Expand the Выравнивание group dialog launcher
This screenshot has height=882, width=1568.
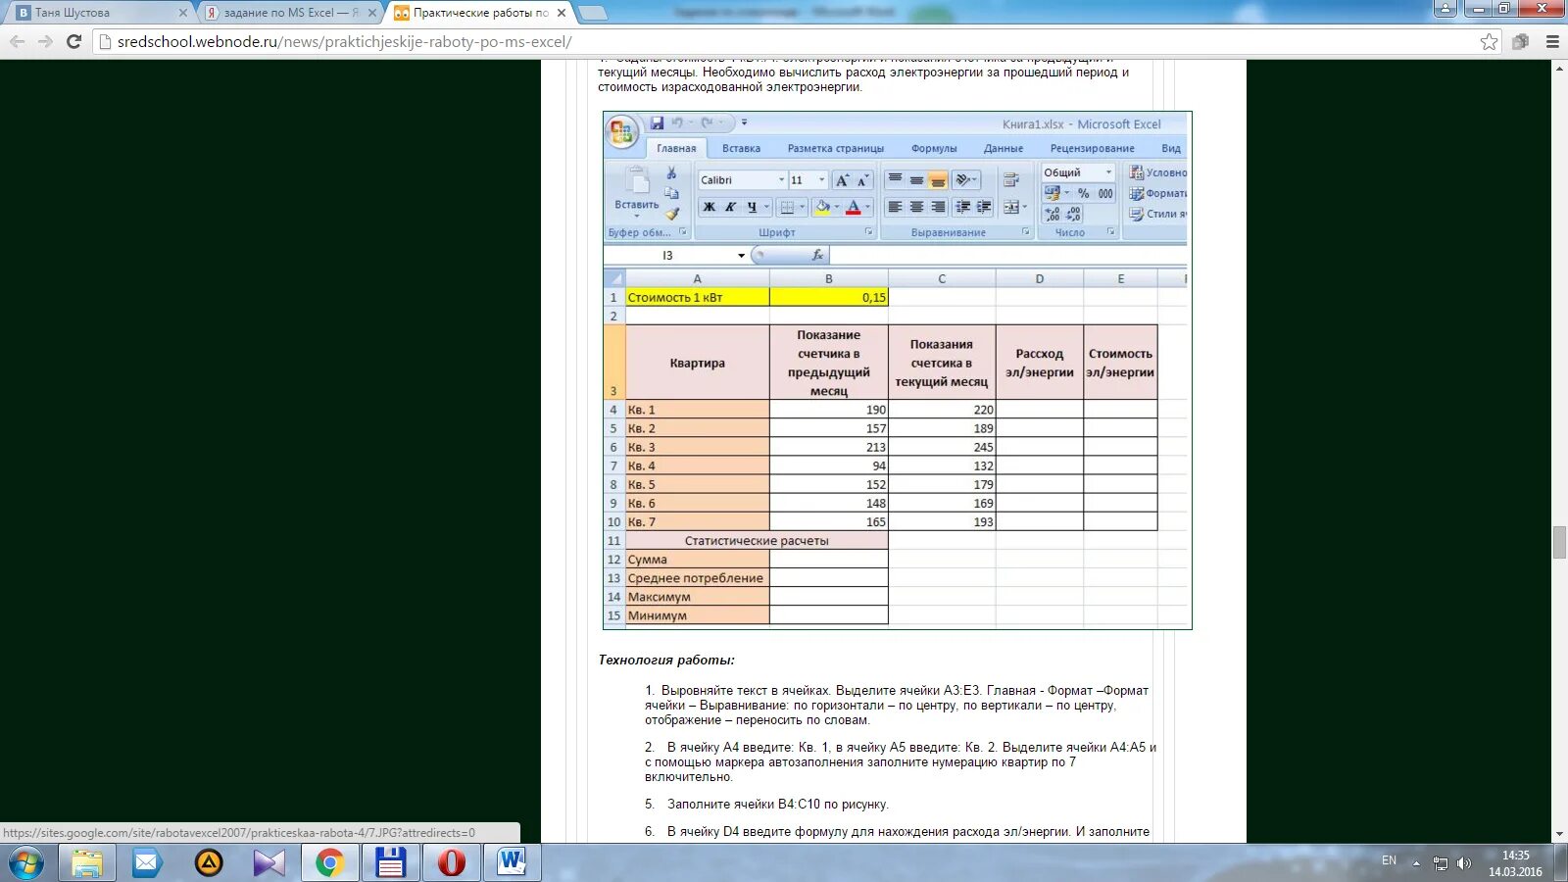(1026, 232)
